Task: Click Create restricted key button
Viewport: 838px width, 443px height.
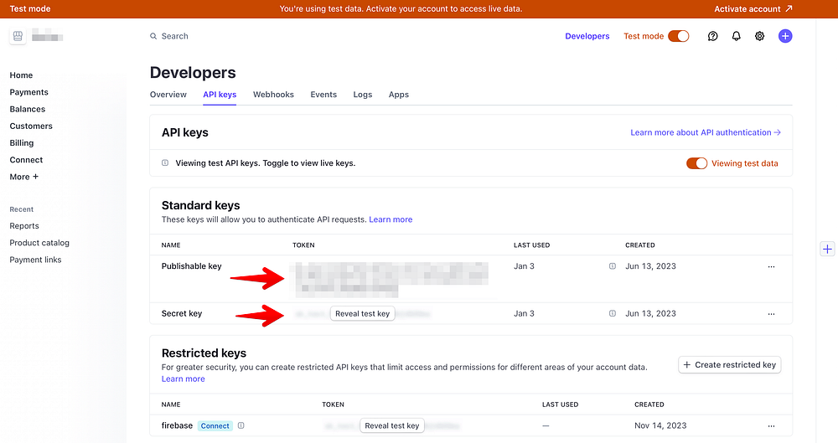Action: 730,364
